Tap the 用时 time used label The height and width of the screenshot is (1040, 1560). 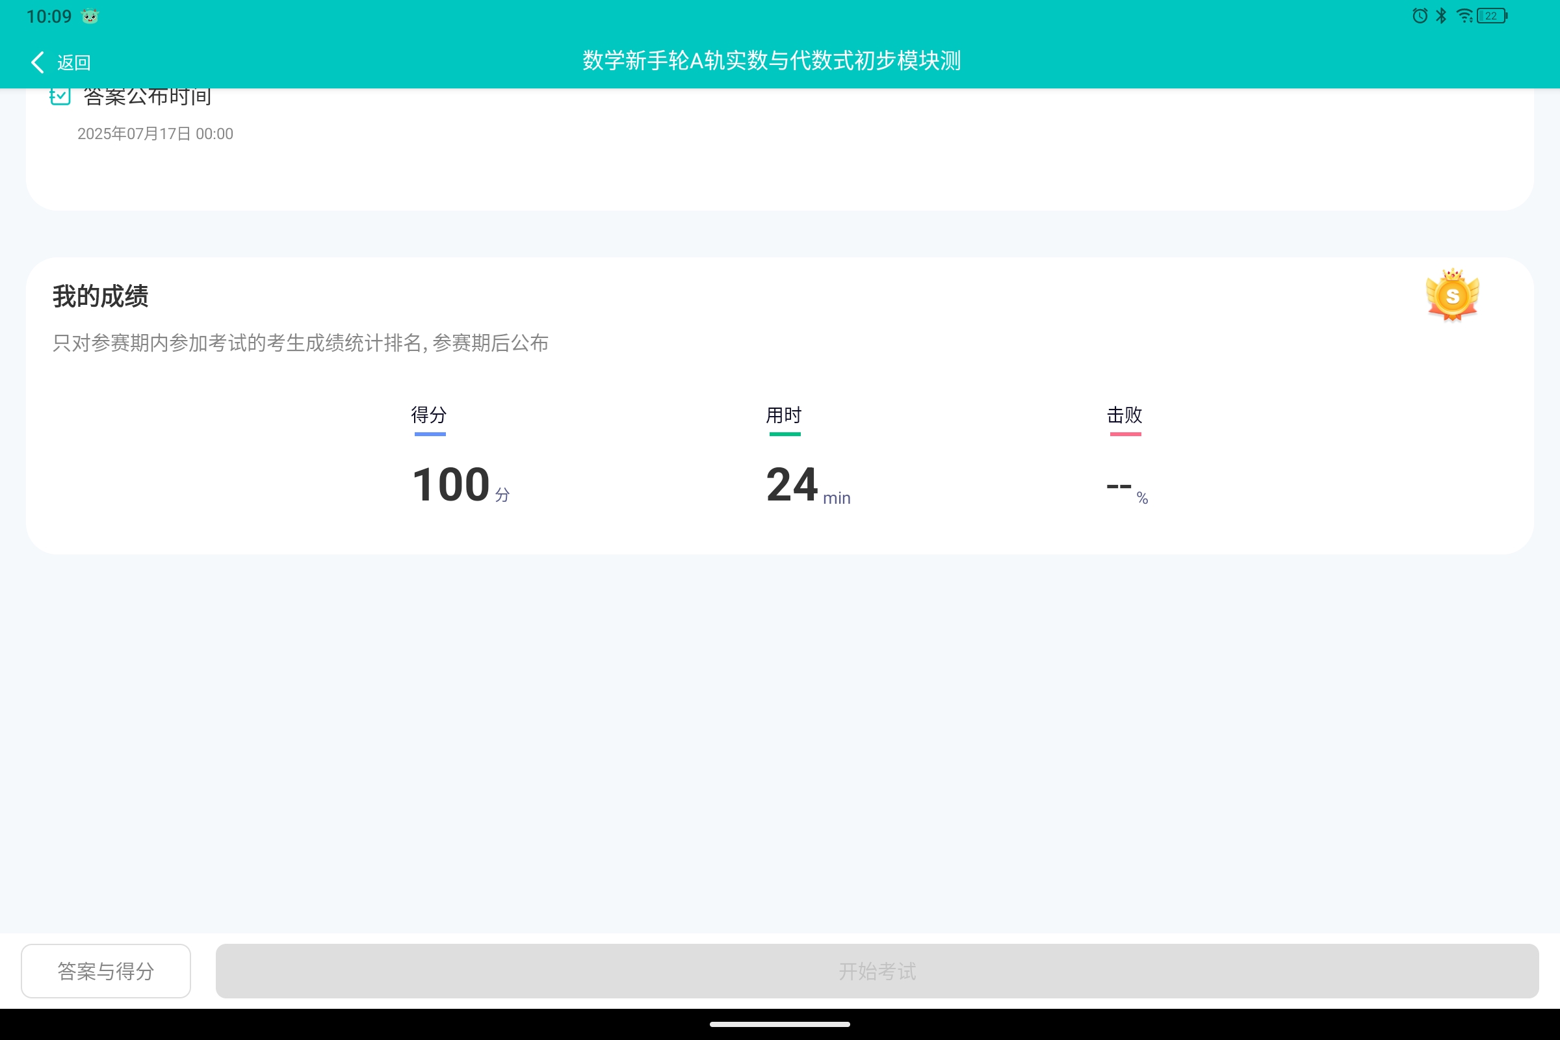784,415
